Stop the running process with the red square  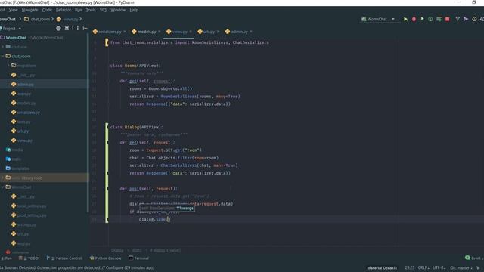coord(447,19)
